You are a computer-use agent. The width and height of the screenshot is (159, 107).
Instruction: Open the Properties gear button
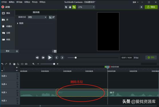[151, 58]
